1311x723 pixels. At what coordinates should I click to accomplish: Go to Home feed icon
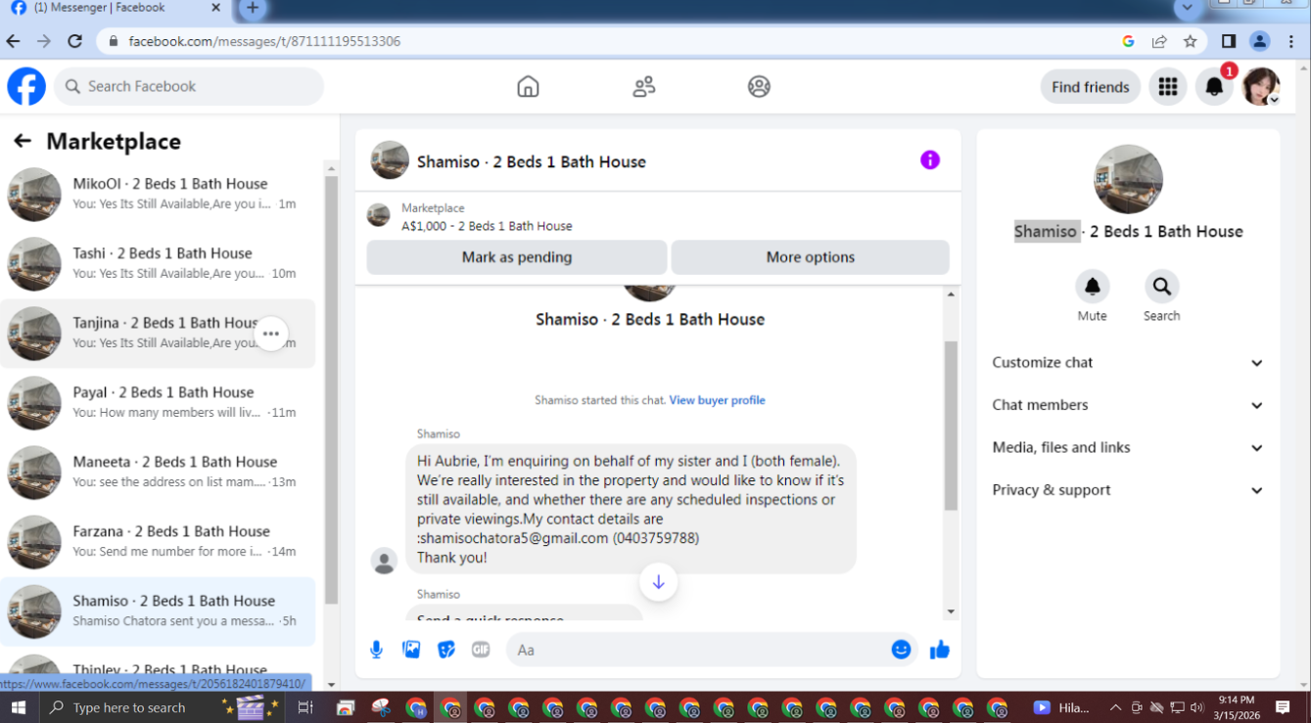tap(528, 86)
